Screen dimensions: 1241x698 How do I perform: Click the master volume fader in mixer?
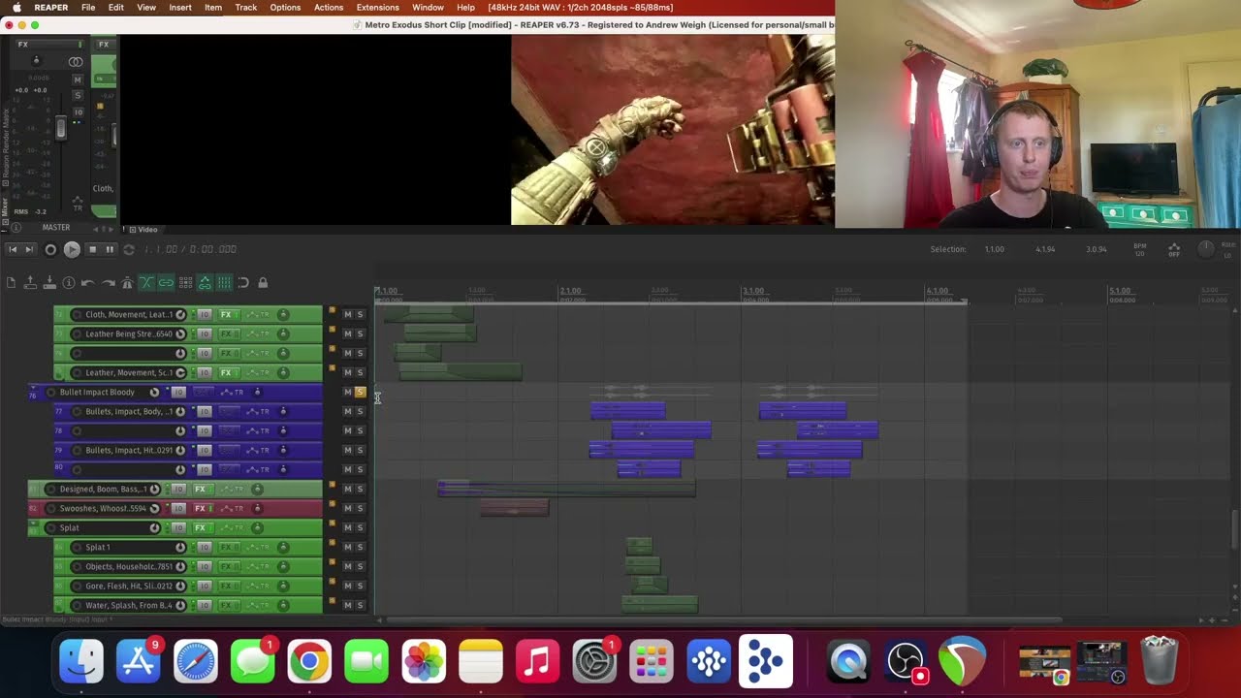60,127
